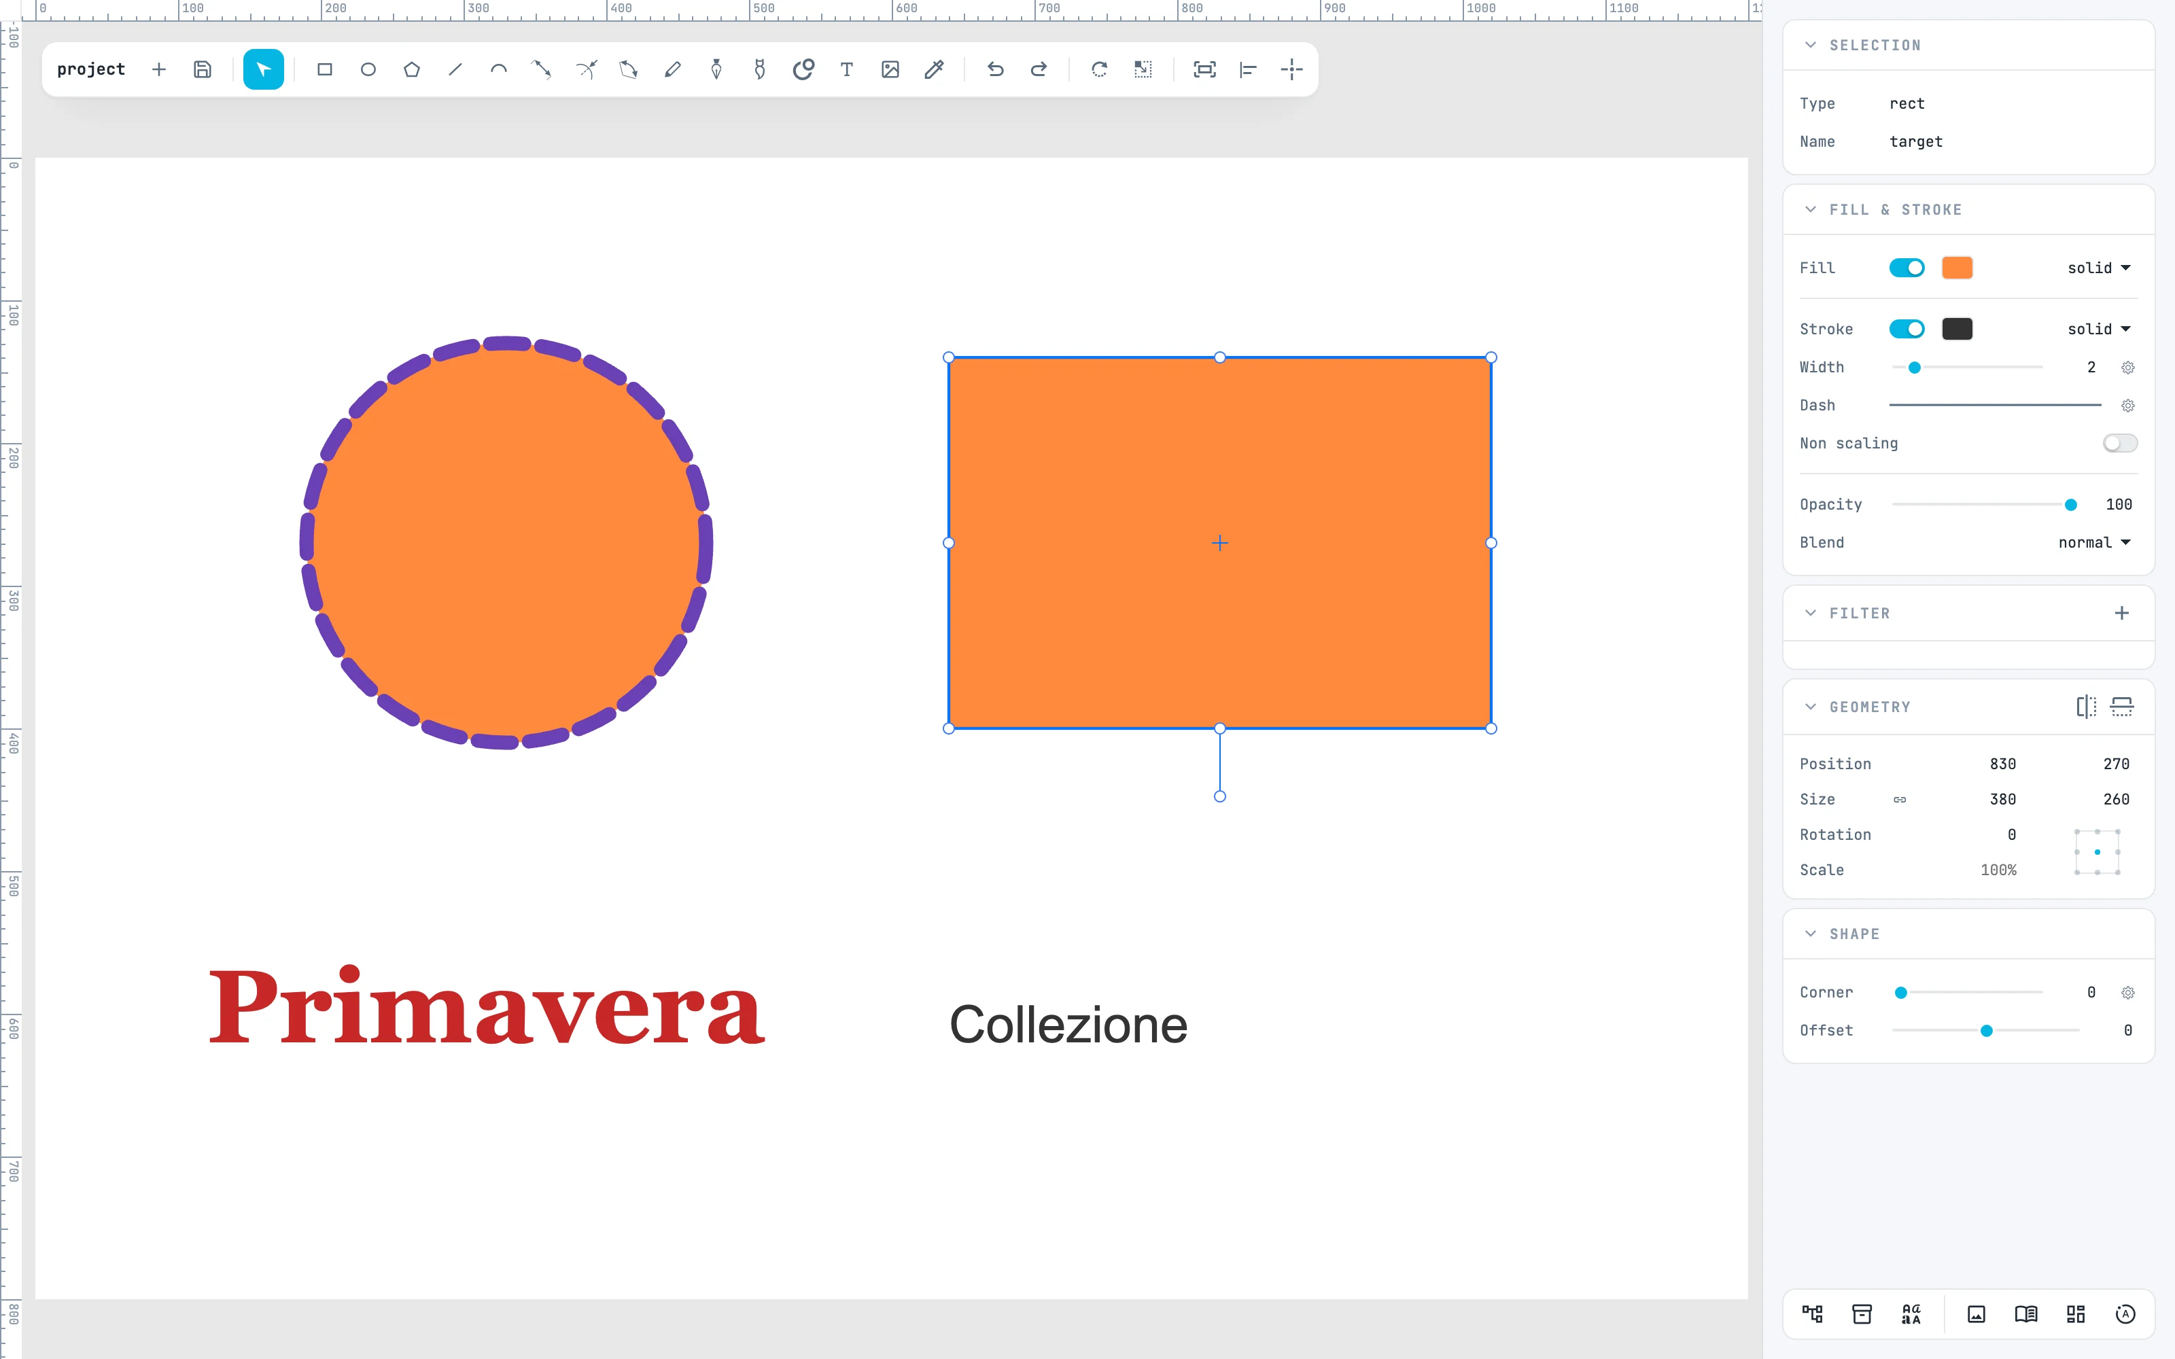The height and width of the screenshot is (1359, 2175).
Task: Open the Stroke type solid dropdown
Action: pyautogui.click(x=2099, y=329)
